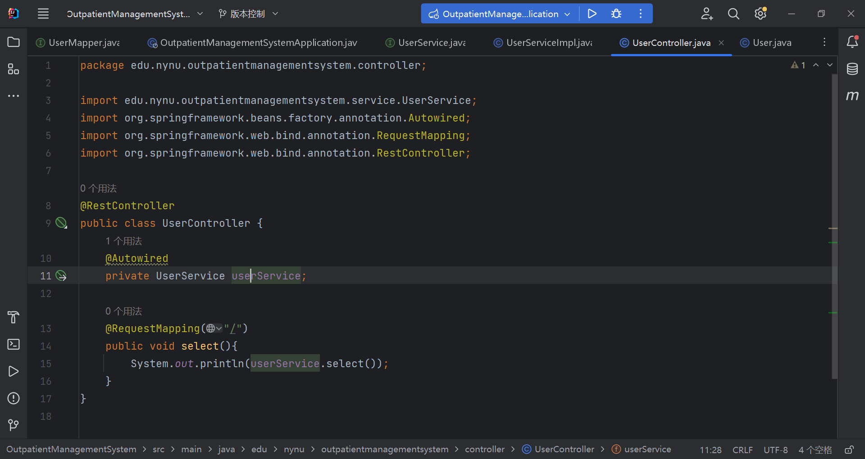
Task: Click the nynu breadcrumb
Action: [x=294, y=450]
